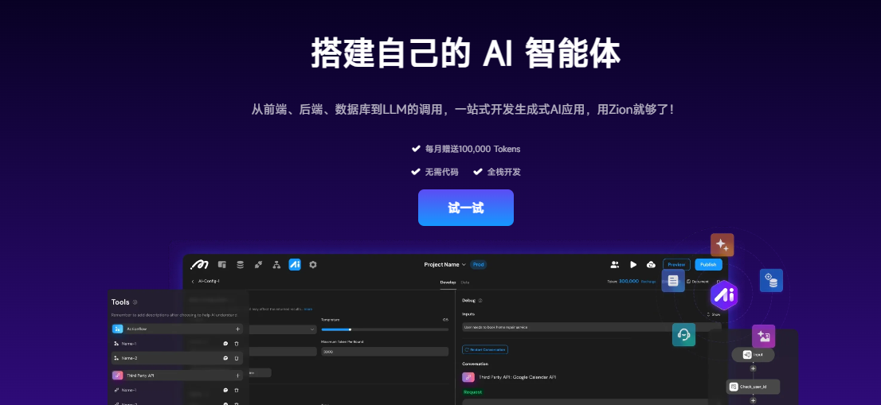Click the 全栈开发 feature text
Screen dimensions: 881x405
[504, 172]
